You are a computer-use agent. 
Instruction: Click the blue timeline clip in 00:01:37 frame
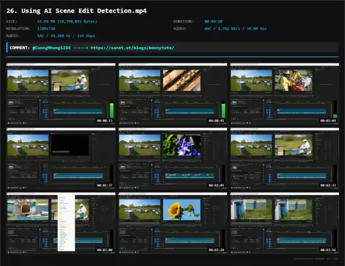point(78,176)
